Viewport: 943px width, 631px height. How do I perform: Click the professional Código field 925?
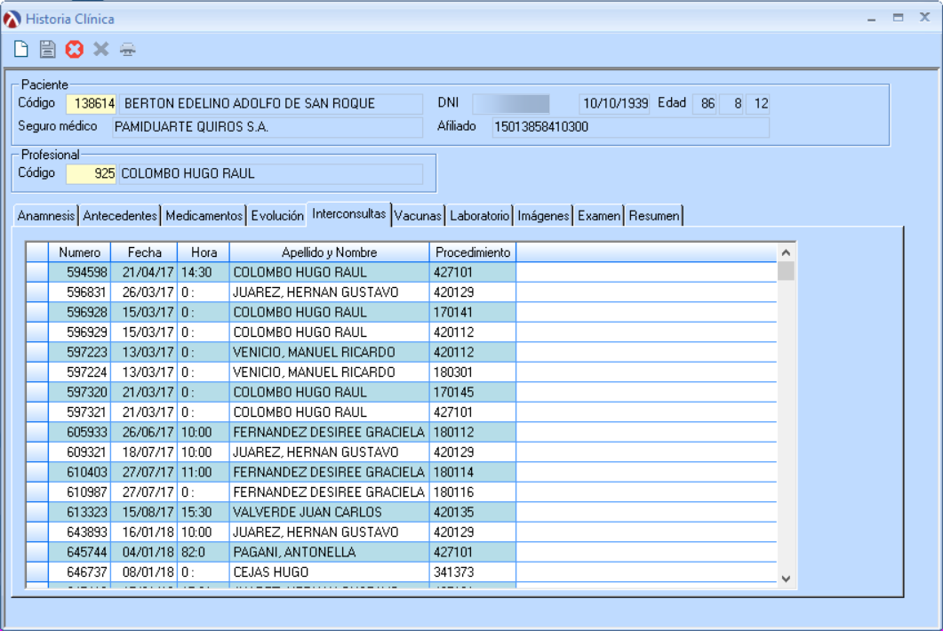(91, 174)
